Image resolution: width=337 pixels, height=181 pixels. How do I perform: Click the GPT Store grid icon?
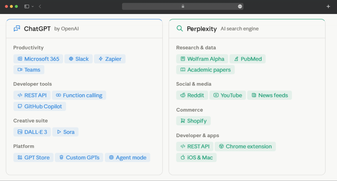coord(20,157)
